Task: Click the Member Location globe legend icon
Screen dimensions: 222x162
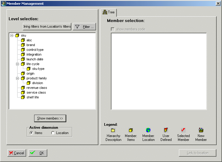Action: tap(148, 130)
